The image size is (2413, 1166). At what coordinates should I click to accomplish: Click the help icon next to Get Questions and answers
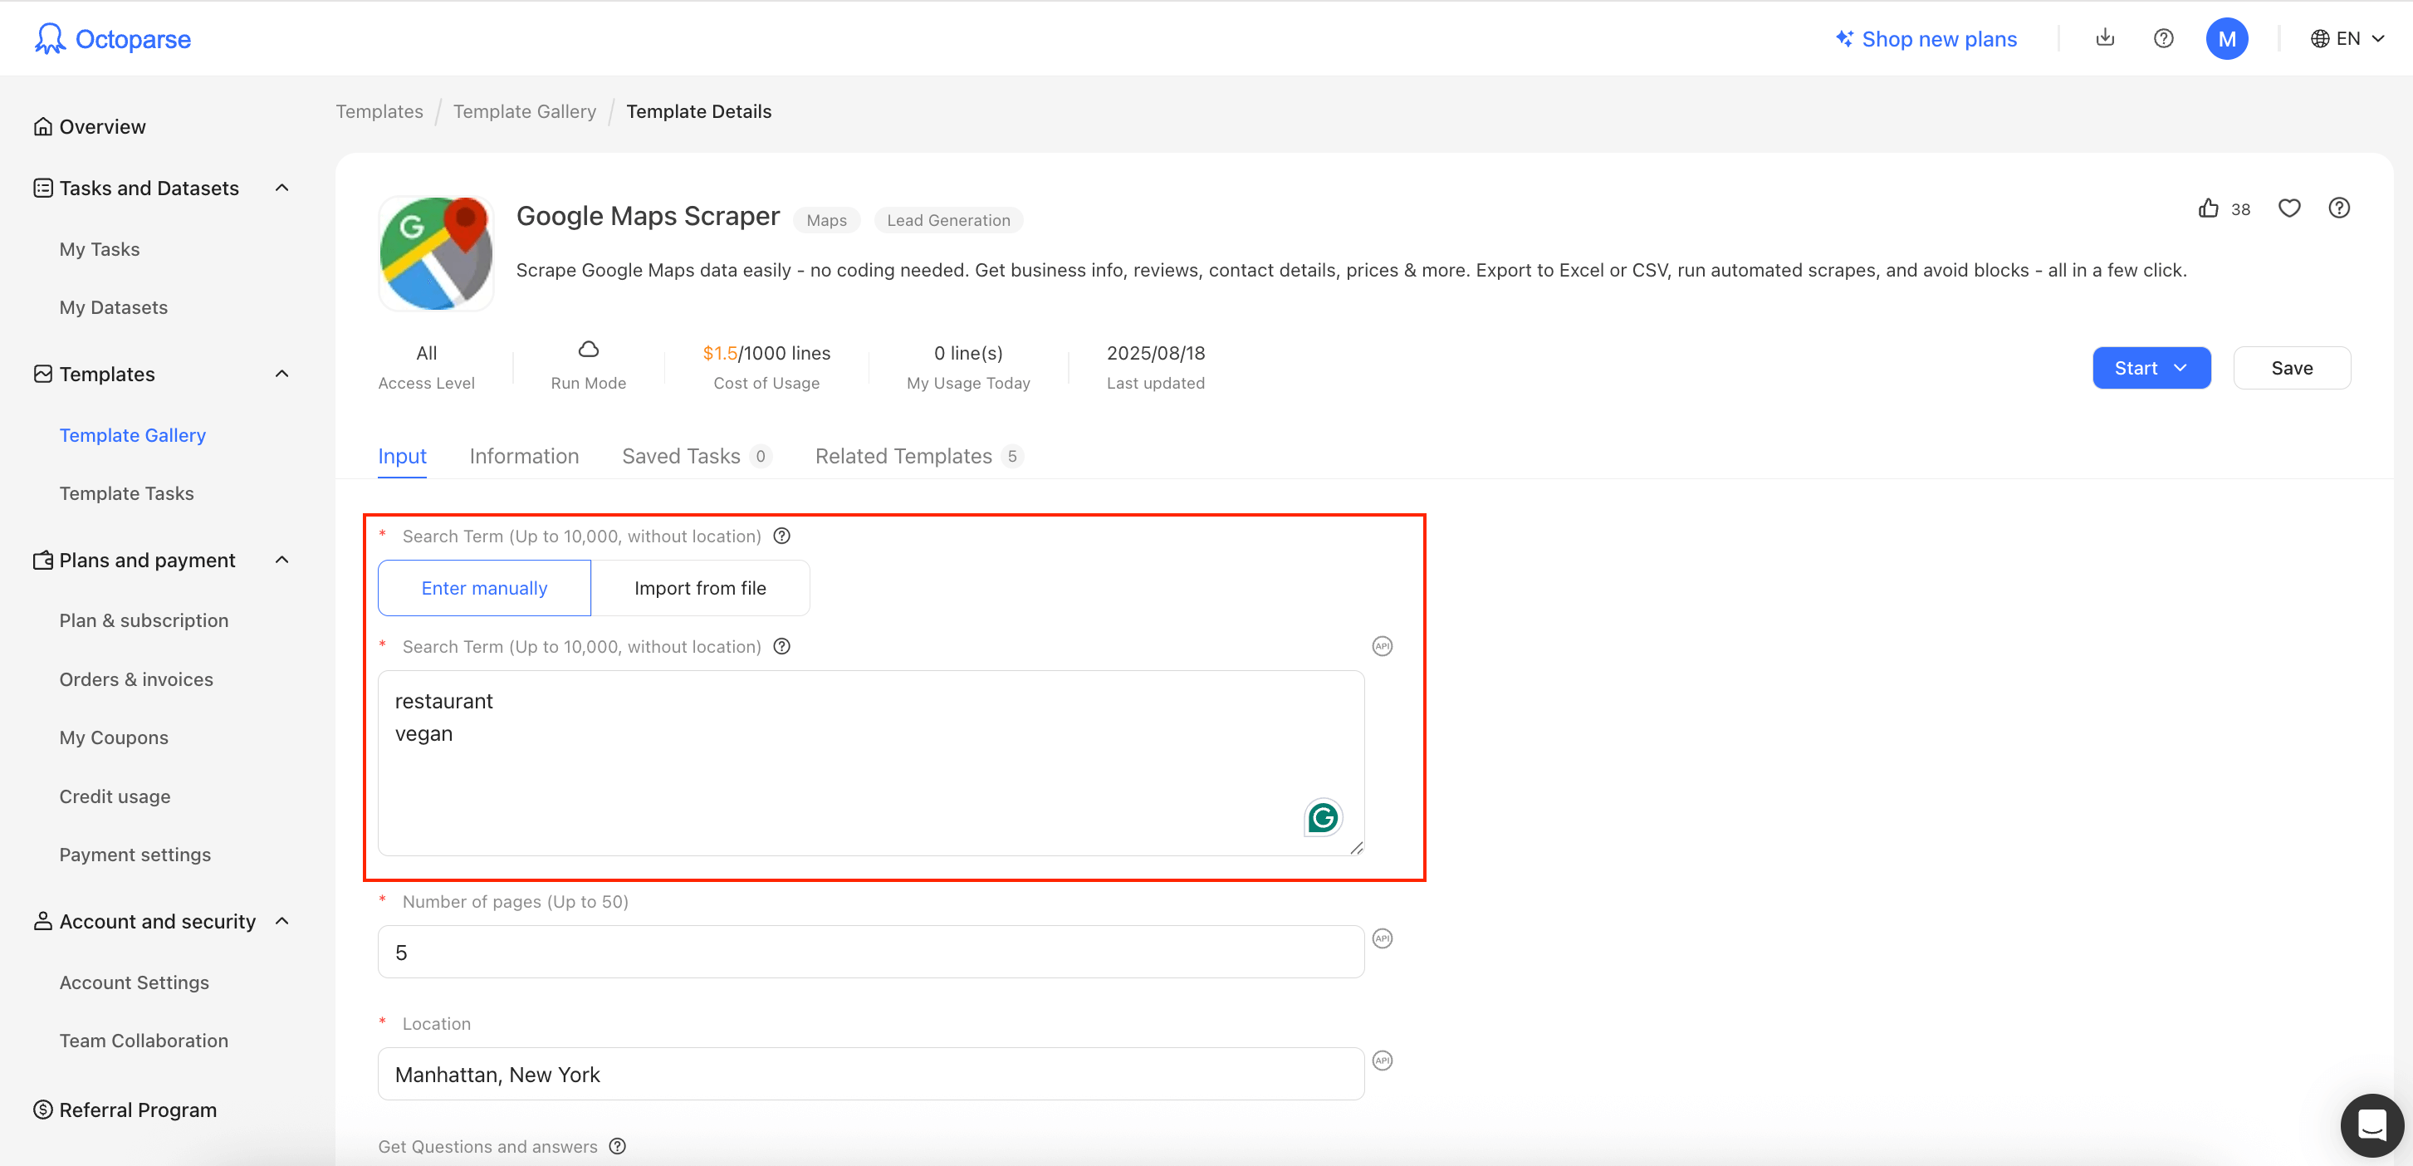617,1146
